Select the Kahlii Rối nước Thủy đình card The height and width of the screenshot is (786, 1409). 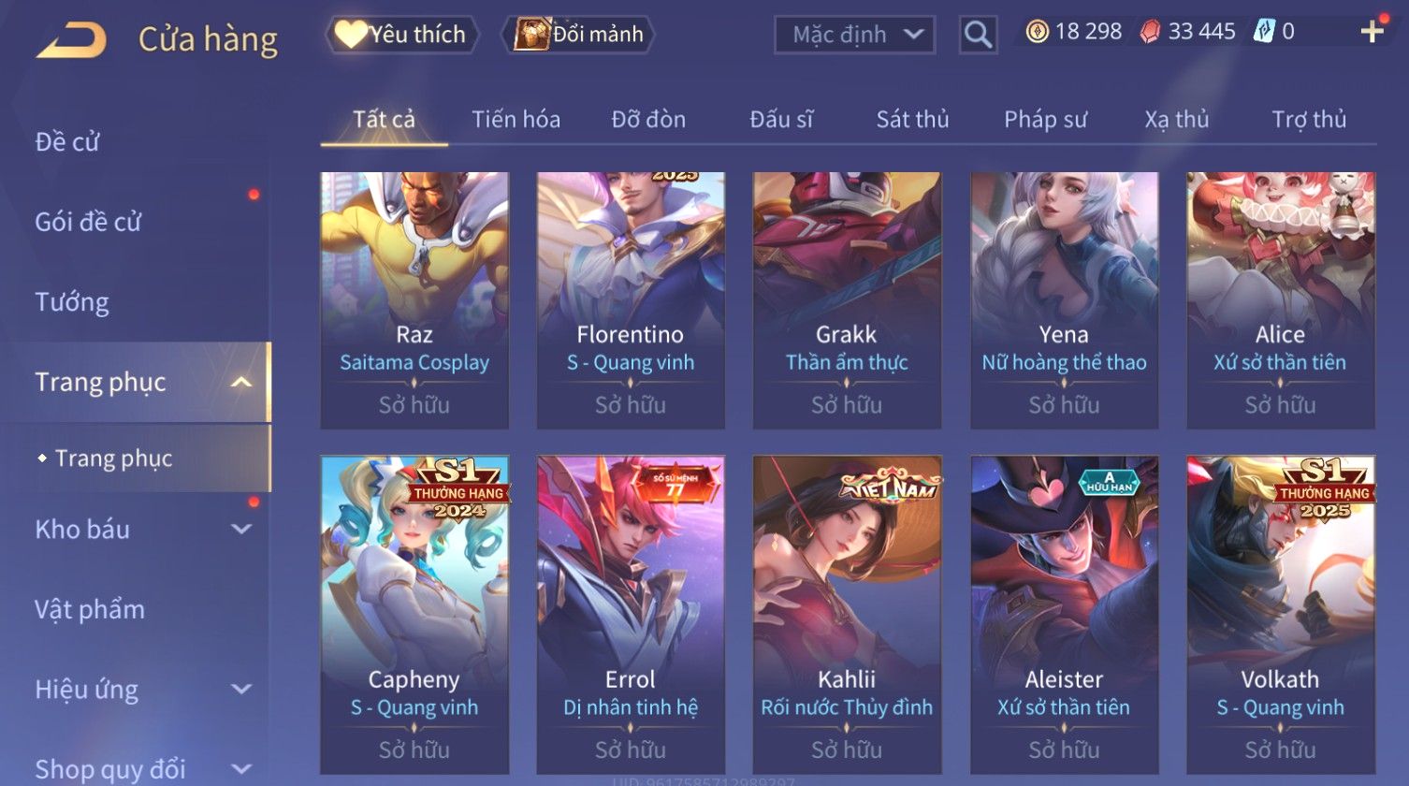tap(847, 614)
